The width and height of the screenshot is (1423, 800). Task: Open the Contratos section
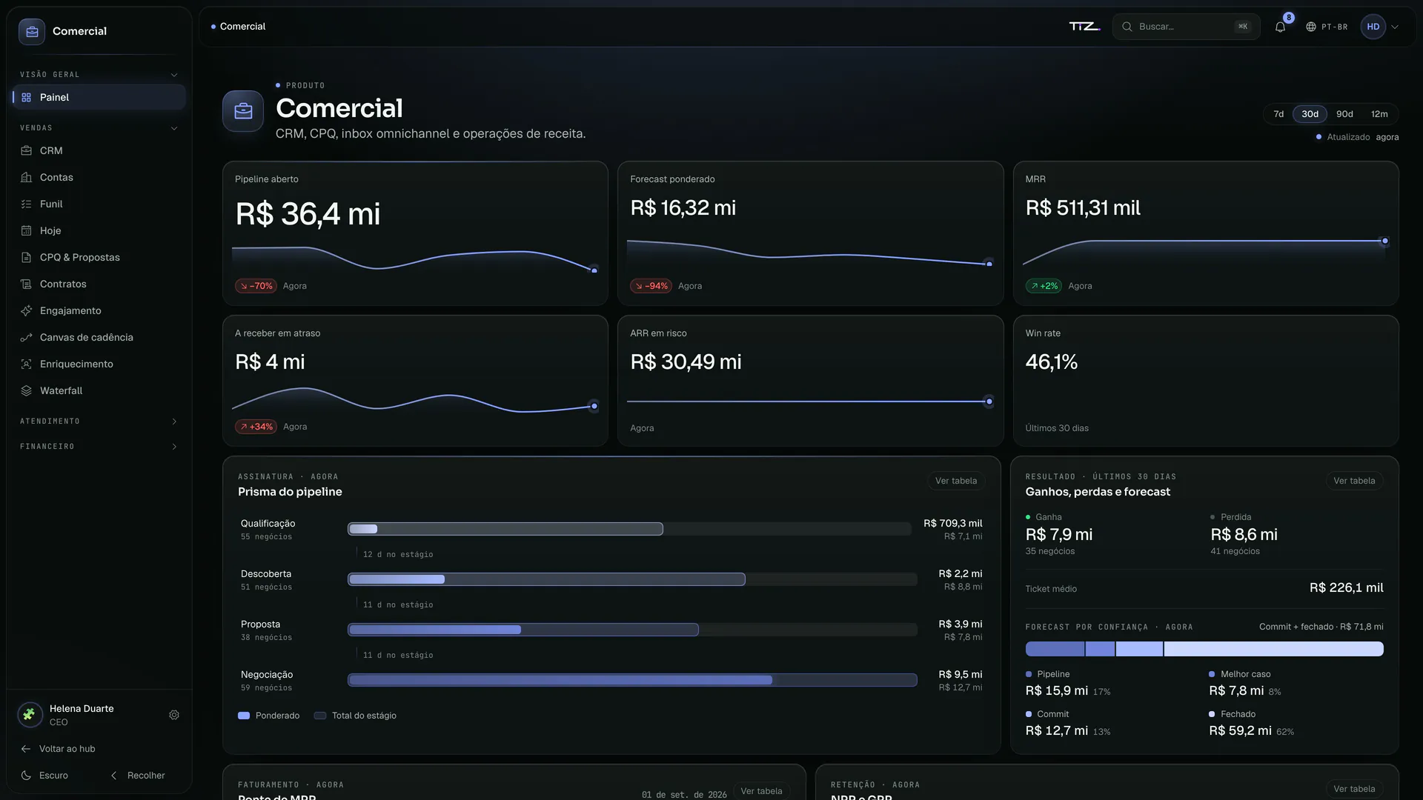tap(98, 284)
